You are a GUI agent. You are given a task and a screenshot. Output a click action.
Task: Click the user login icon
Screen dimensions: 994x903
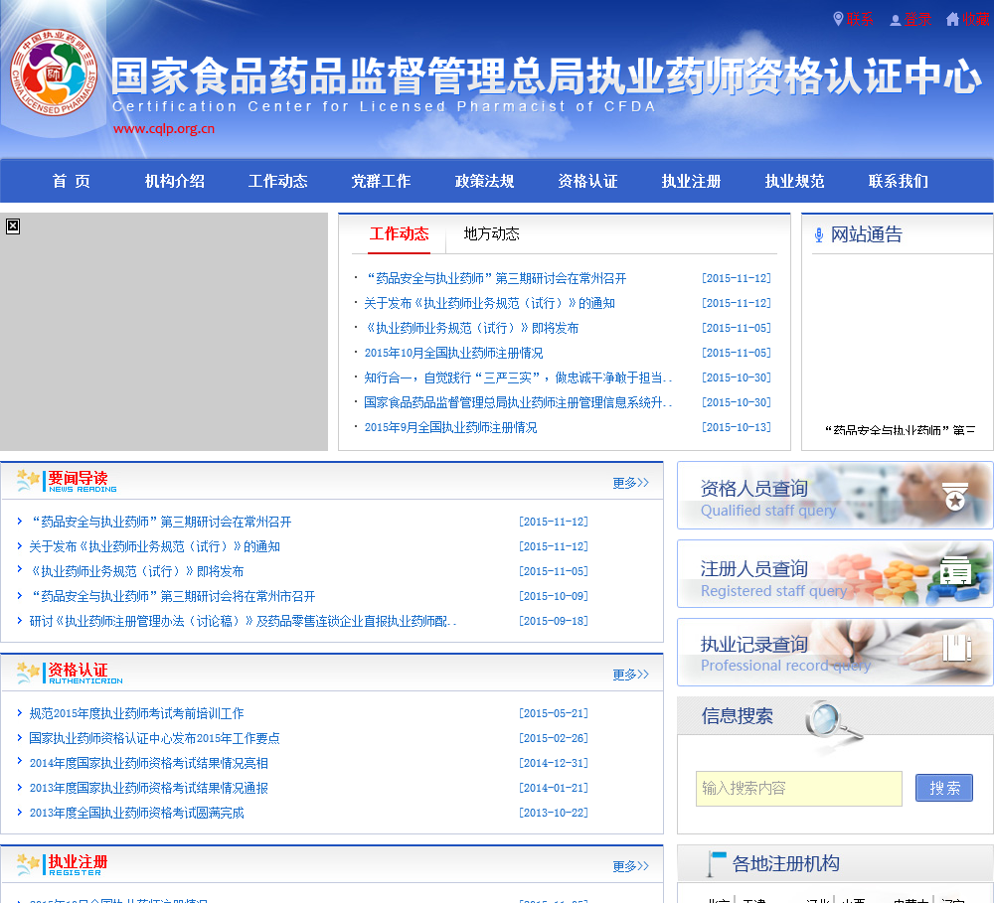896,20
